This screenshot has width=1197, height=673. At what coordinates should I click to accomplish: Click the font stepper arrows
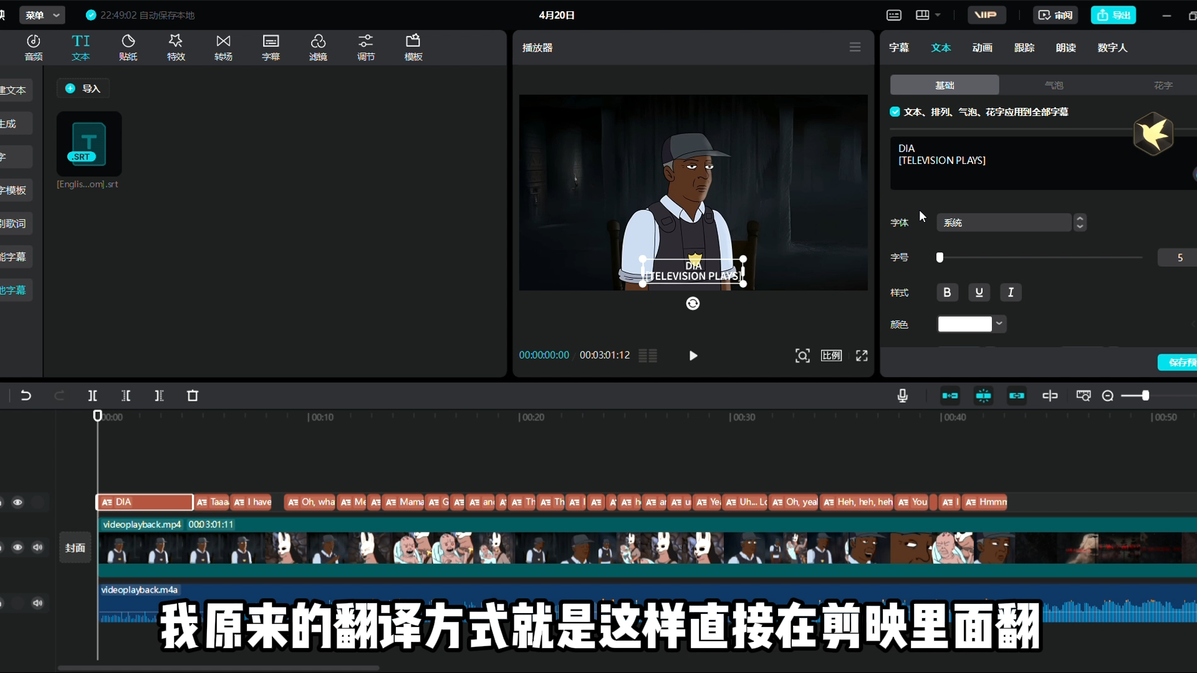[1080, 222]
